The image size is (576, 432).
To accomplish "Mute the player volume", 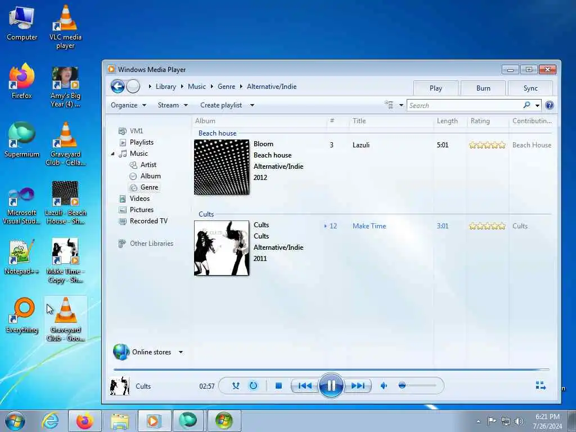I will pyautogui.click(x=384, y=386).
